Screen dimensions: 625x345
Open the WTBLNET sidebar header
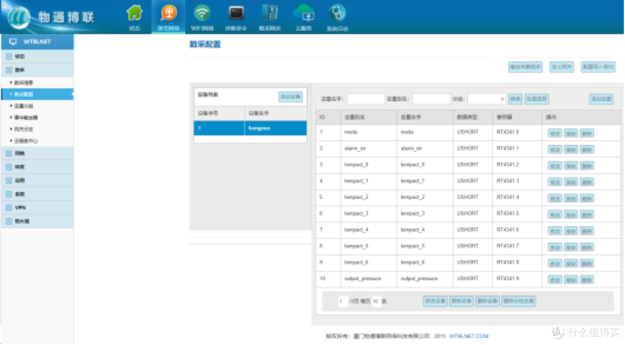click(37, 42)
